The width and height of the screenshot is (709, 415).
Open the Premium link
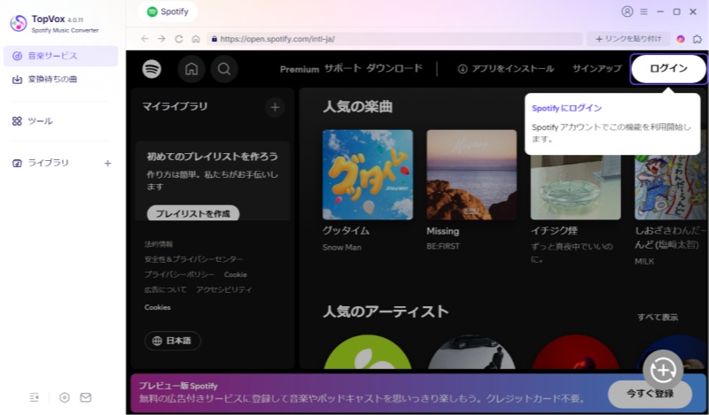[300, 69]
